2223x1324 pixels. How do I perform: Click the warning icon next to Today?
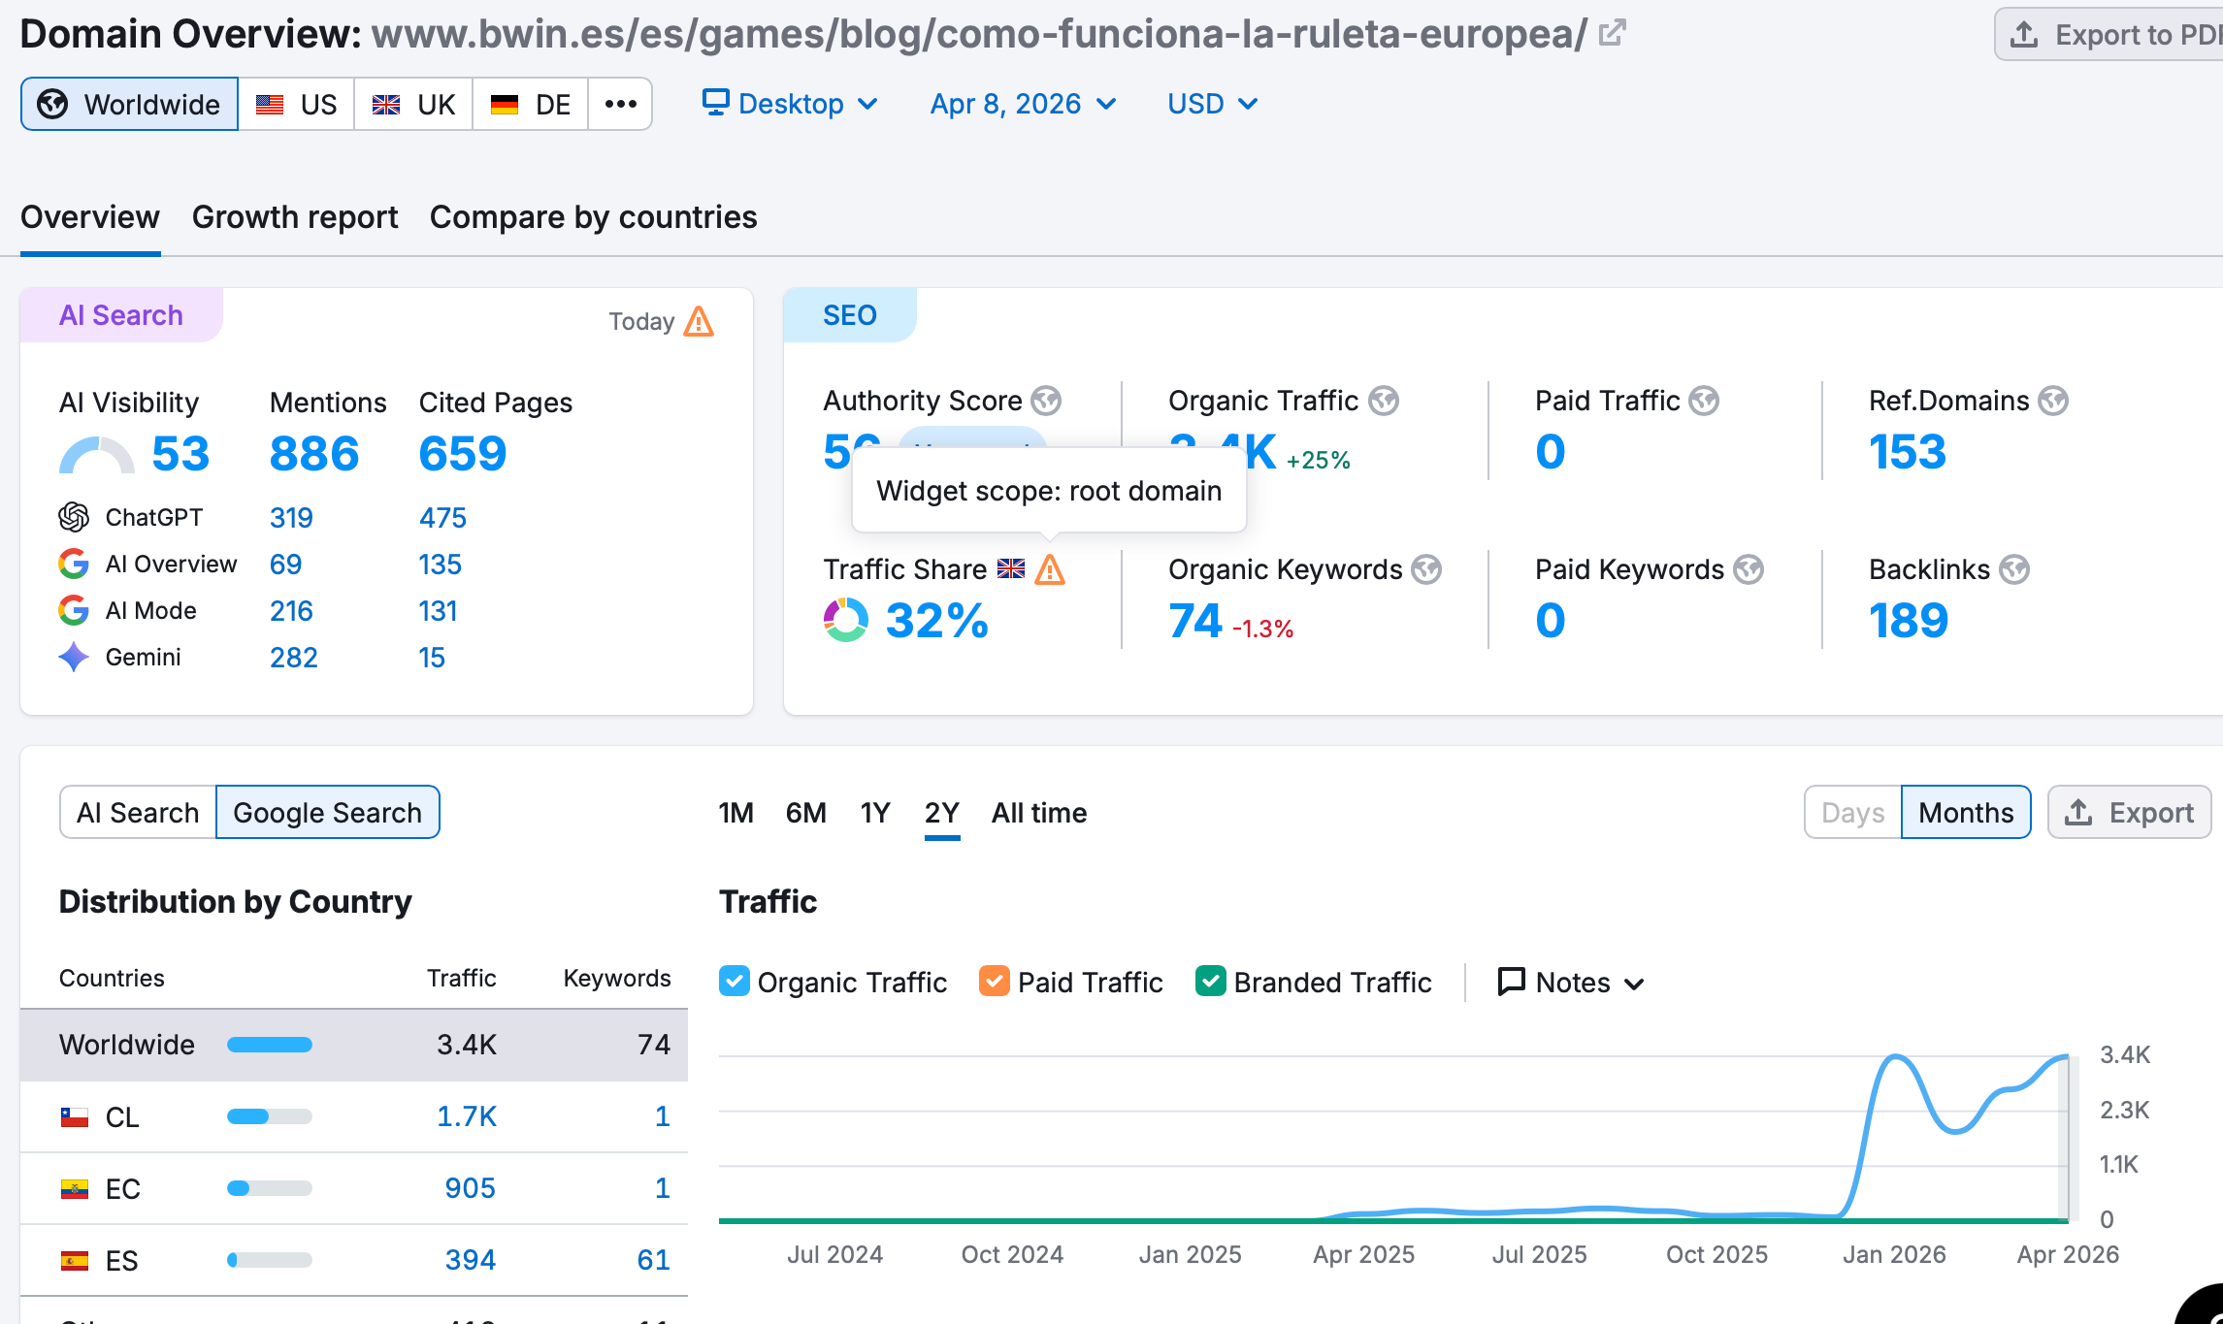pyautogui.click(x=699, y=321)
